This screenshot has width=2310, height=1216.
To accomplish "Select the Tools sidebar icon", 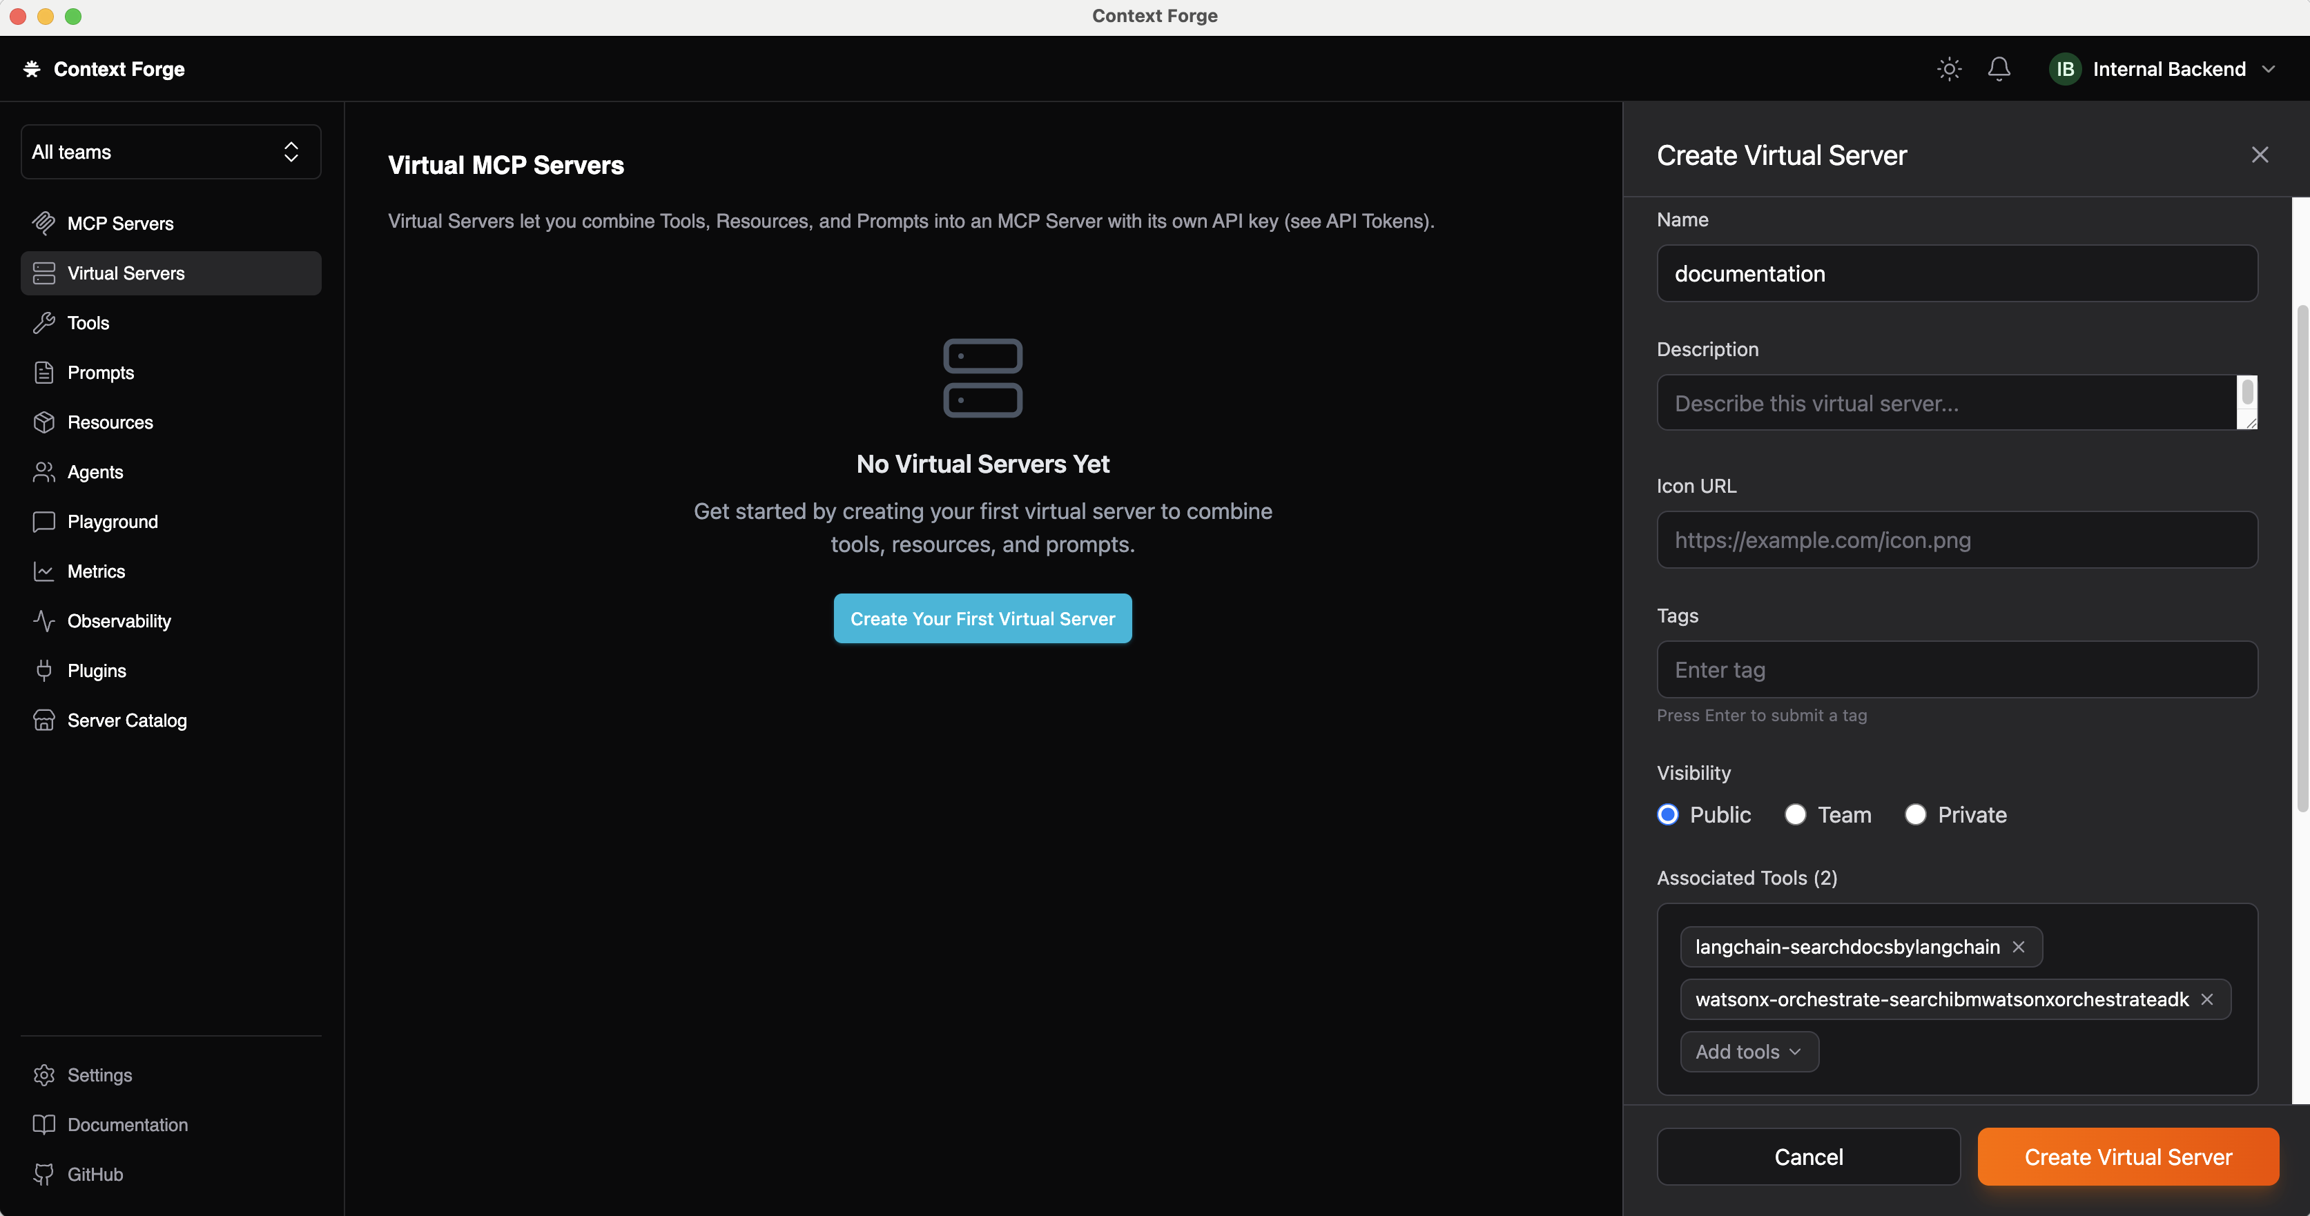I will pyautogui.click(x=88, y=322).
